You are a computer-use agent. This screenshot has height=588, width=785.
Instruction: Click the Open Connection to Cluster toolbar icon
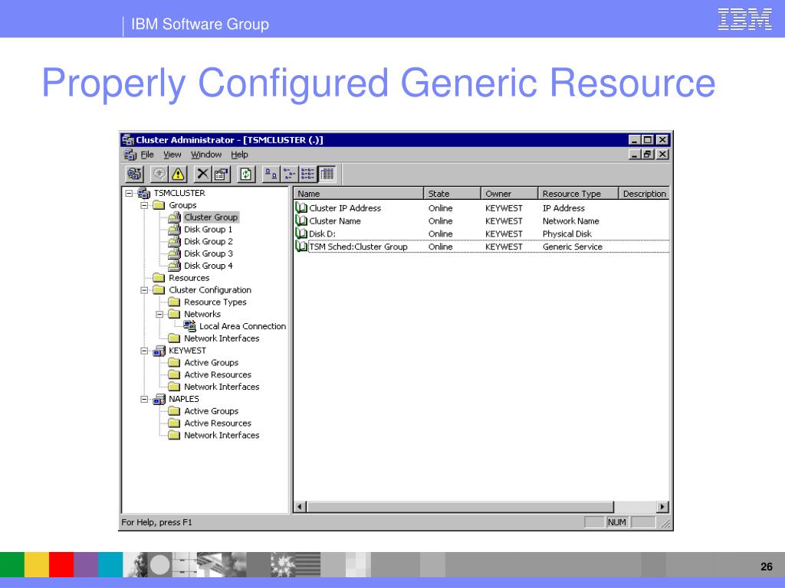click(x=134, y=174)
